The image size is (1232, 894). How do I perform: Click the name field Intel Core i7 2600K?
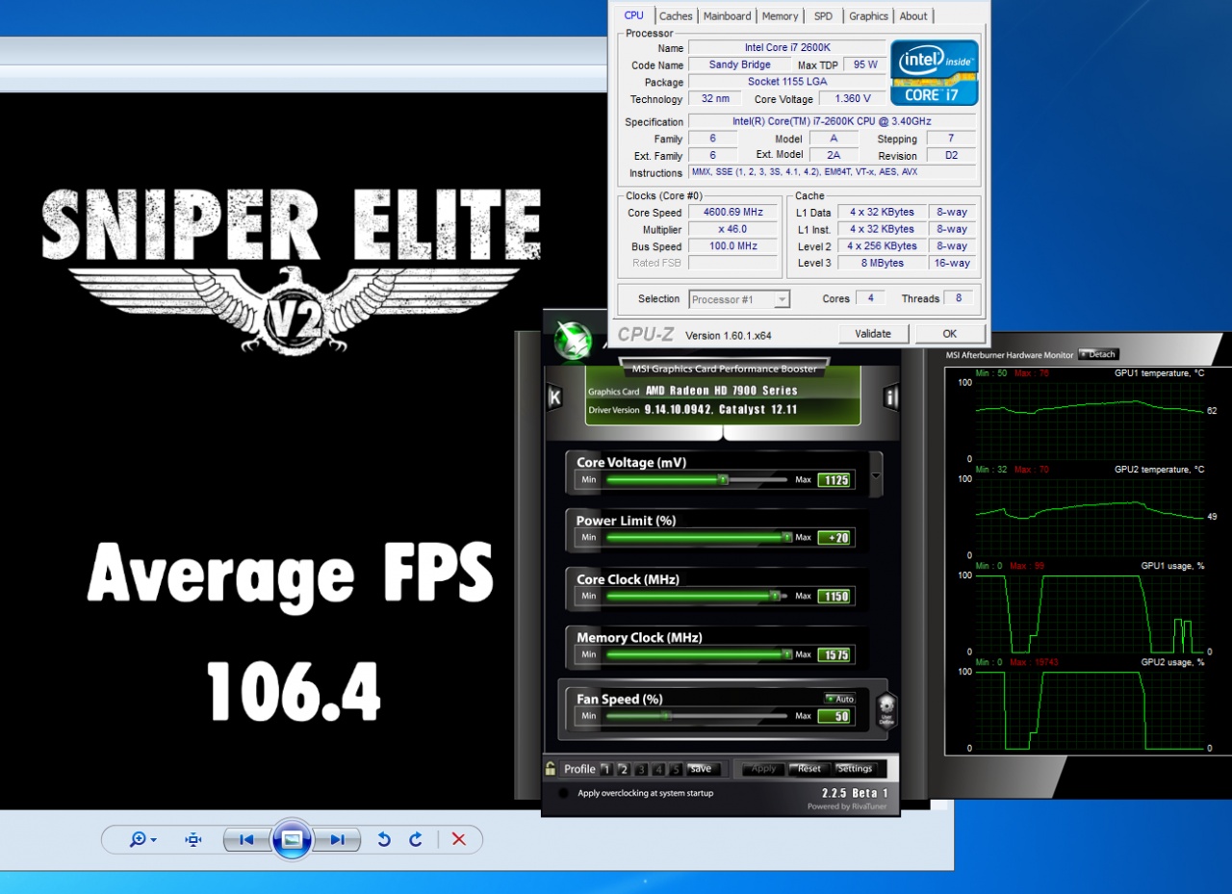click(786, 47)
